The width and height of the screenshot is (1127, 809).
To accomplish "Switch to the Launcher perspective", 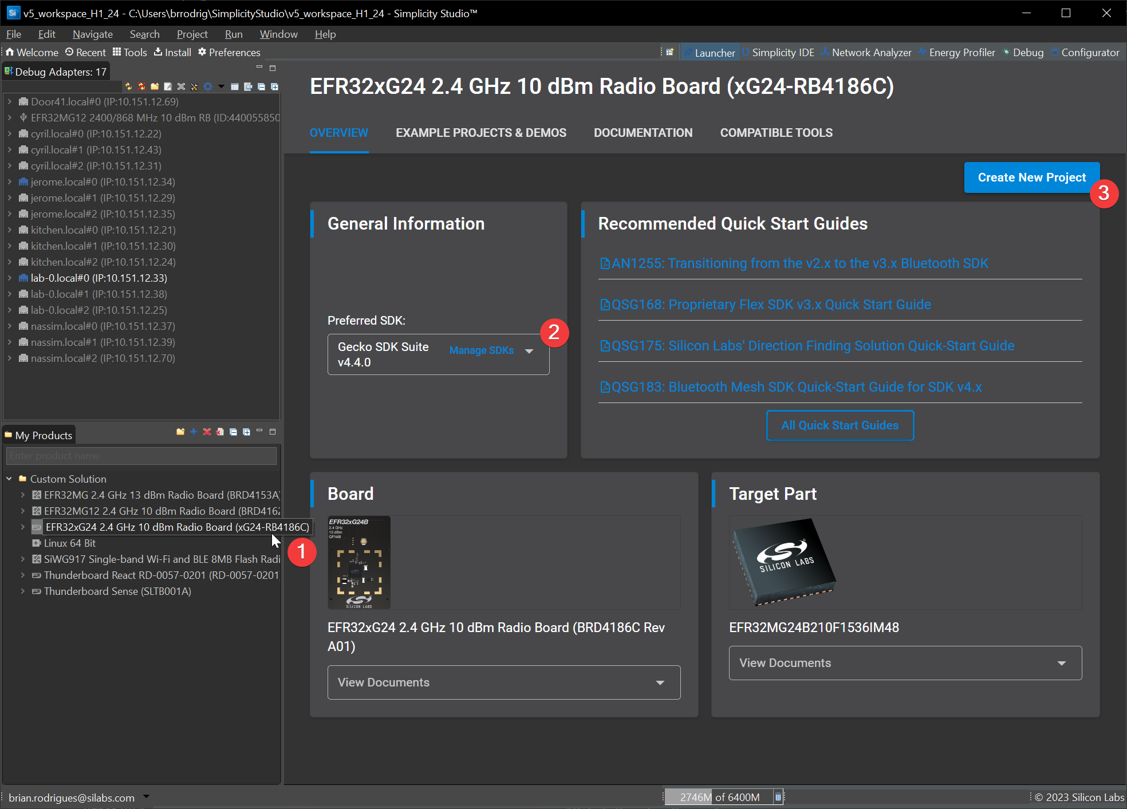I will click(x=709, y=53).
